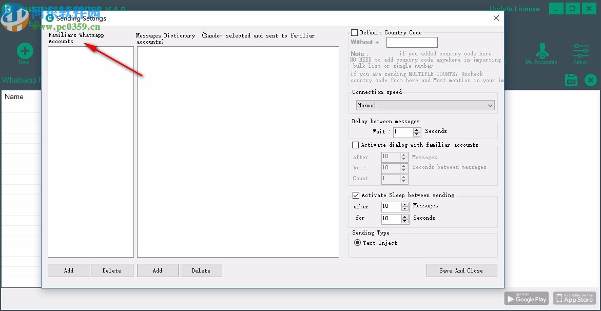Add a familiar Whatsapp account
The image size is (601, 311).
point(69,270)
